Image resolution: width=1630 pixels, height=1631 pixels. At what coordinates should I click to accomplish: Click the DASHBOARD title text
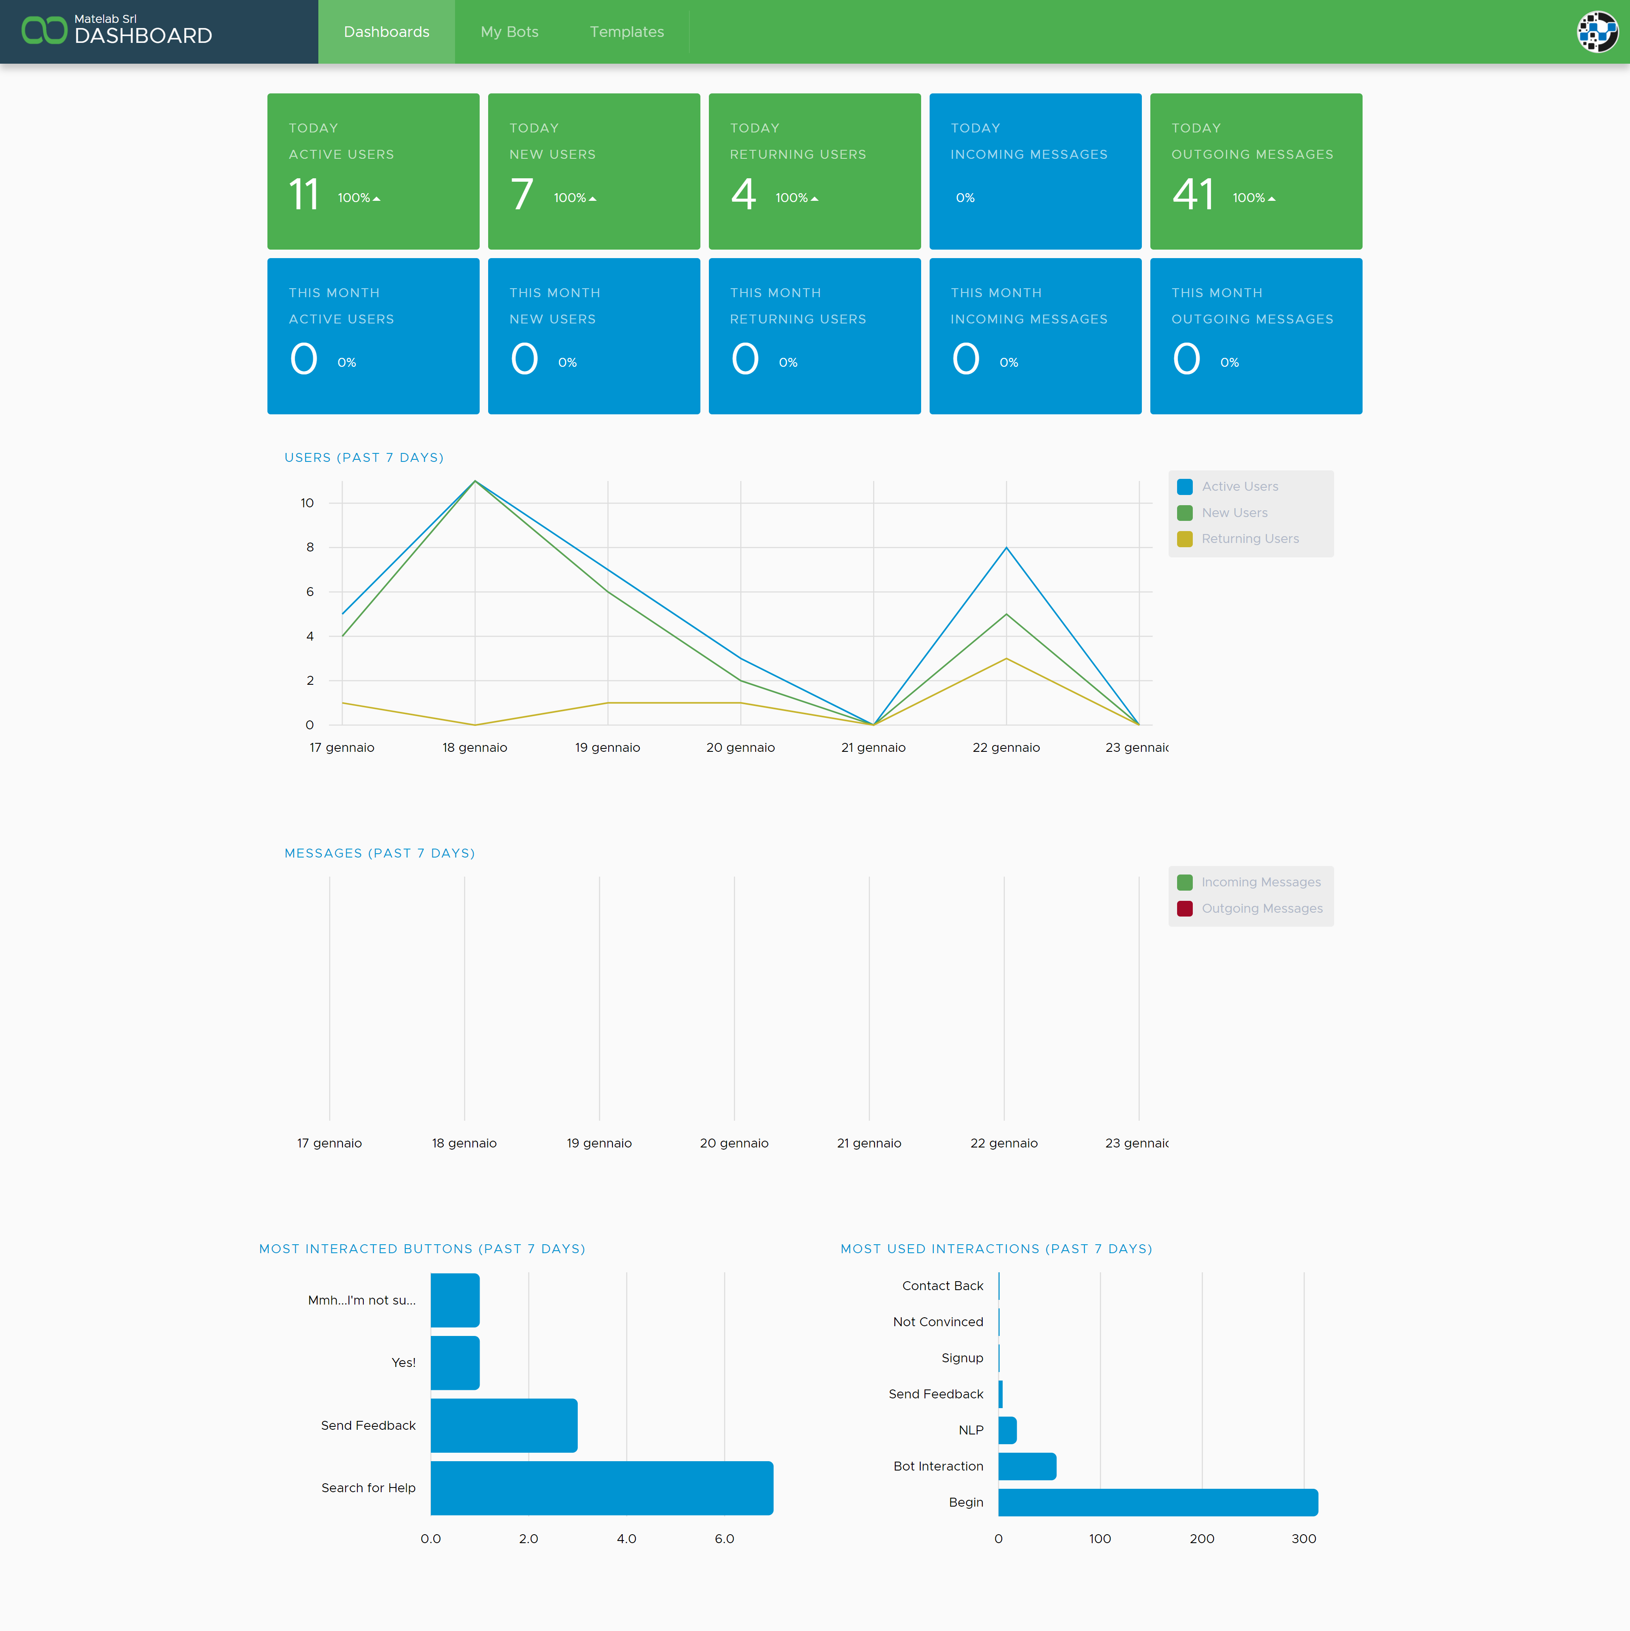[143, 37]
